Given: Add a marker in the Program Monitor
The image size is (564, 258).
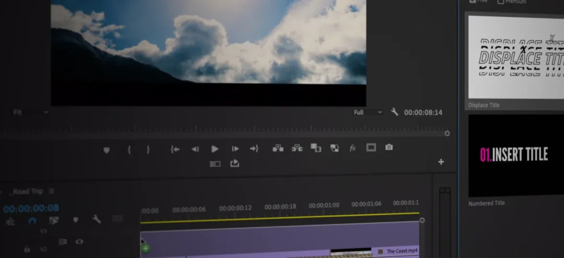Looking at the screenshot, I should pyautogui.click(x=107, y=150).
